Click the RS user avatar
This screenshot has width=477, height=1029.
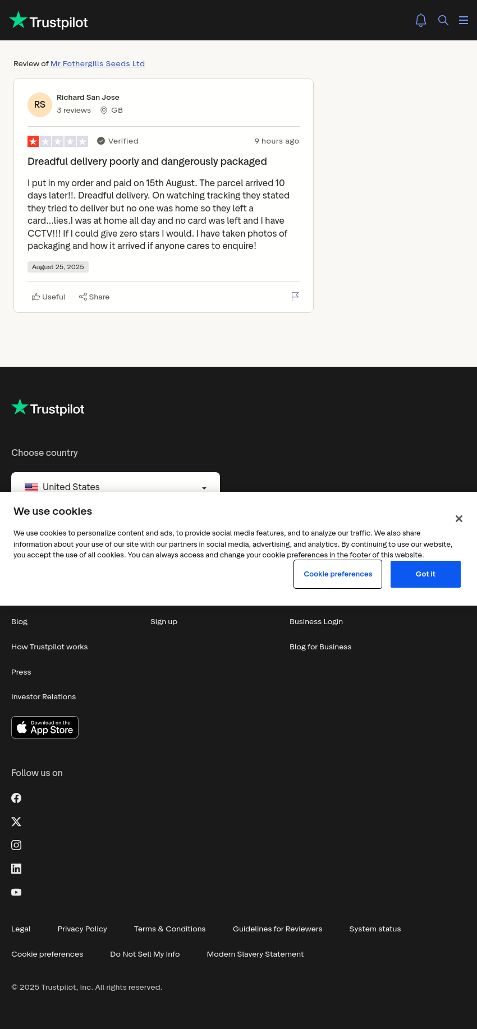coord(40,105)
